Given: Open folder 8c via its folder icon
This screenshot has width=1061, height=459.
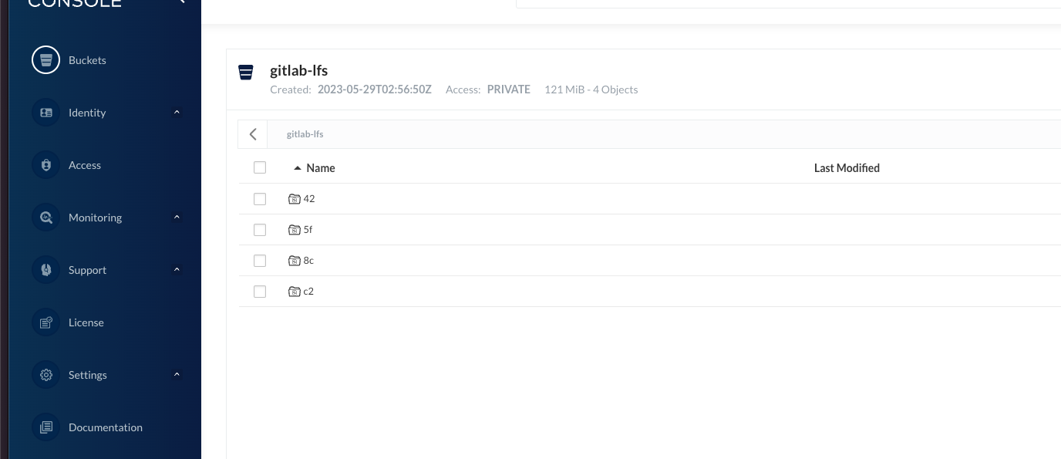Looking at the screenshot, I should (294, 261).
